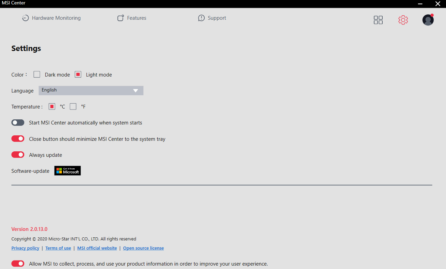
Task: Toggle Close button minimize to tray switch
Action: coord(18,139)
